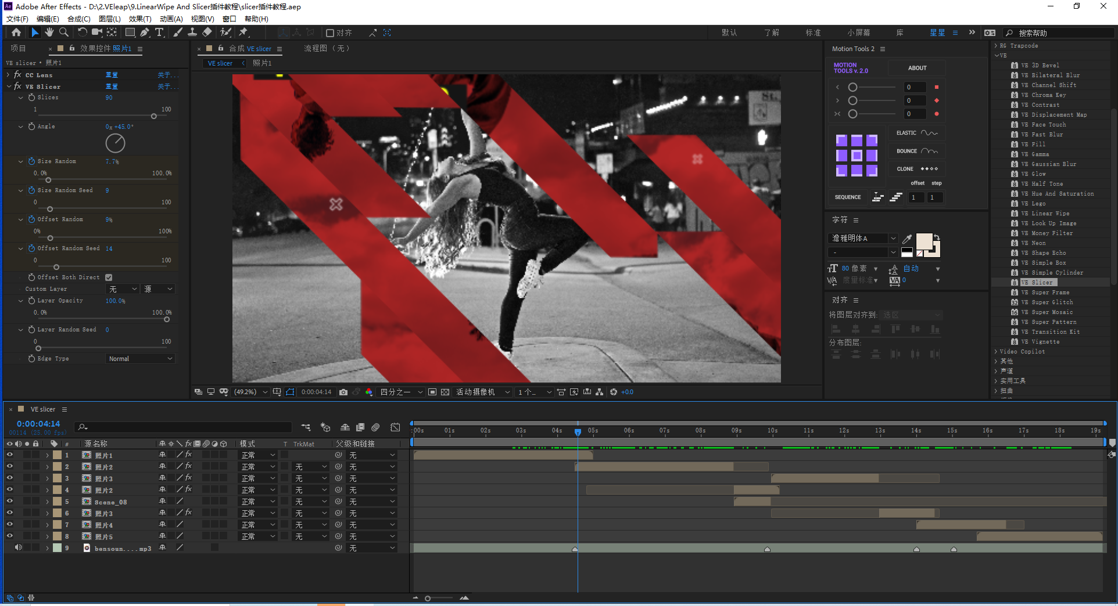
Task: Click the Layer Opacity slider handle
Action: 167,319
